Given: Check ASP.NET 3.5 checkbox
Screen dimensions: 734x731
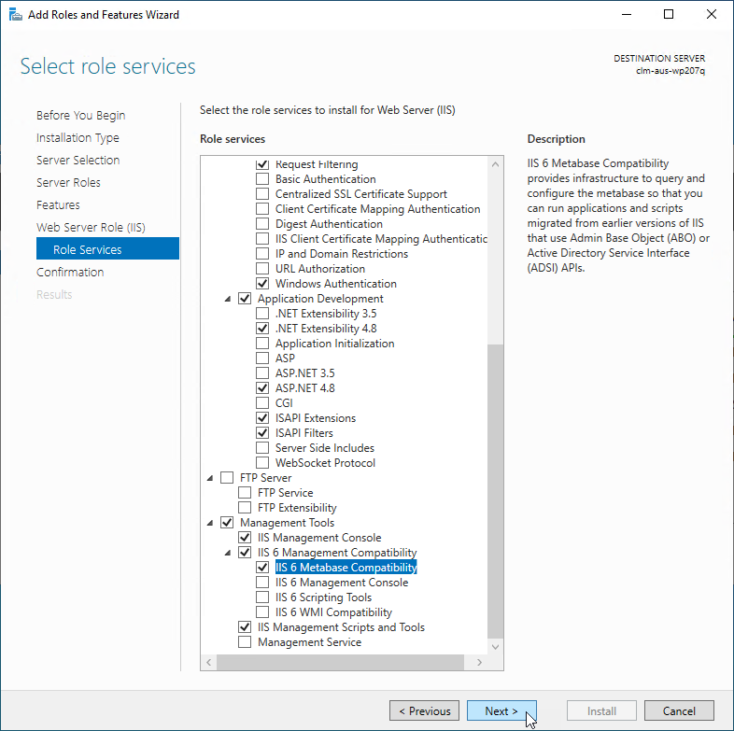Looking at the screenshot, I should [x=262, y=373].
